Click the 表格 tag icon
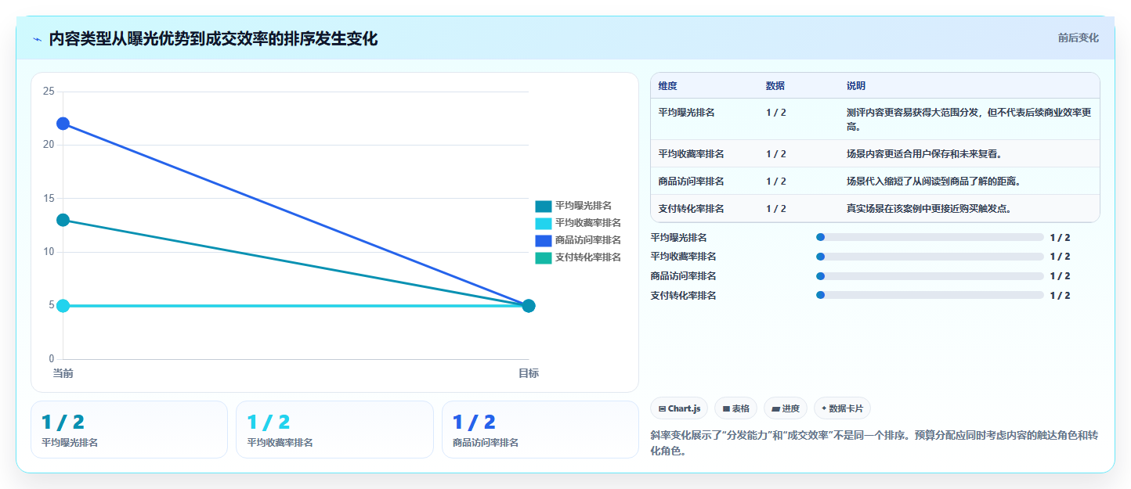The width and height of the screenshot is (1131, 489). (726, 408)
